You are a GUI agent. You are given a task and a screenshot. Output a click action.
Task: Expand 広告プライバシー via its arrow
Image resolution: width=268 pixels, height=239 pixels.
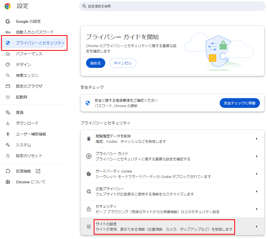coord(257,191)
